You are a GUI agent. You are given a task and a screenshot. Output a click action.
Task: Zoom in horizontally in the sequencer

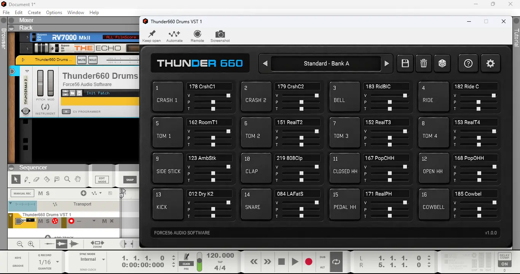(31, 244)
